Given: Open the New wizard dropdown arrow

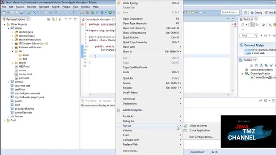Looking at the screenshot, I should click(8, 12).
